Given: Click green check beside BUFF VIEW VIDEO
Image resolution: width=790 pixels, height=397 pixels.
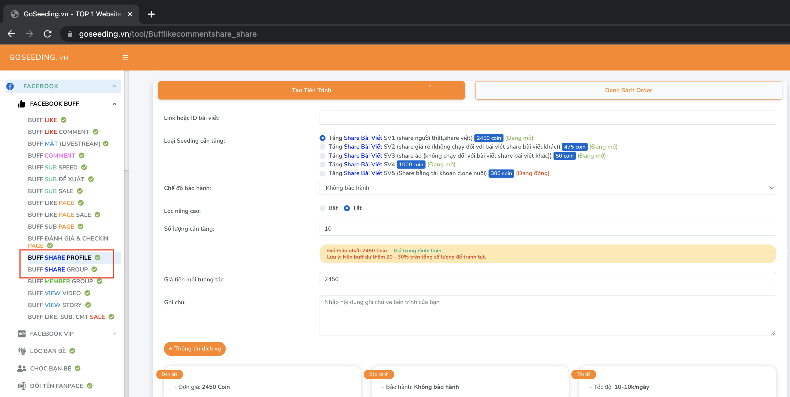Looking at the screenshot, I should click(87, 293).
